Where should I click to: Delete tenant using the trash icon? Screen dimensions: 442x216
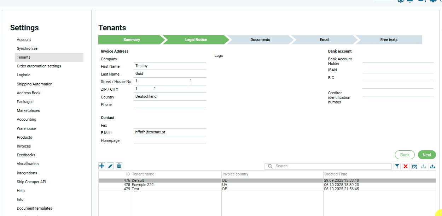pos(119,166)
